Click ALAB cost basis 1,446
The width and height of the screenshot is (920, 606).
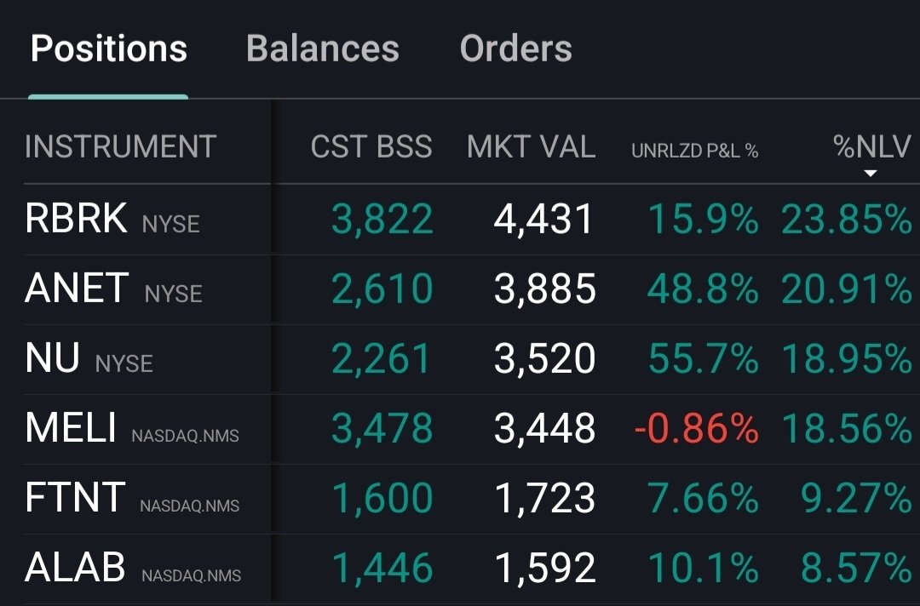(x=382, y=569)
